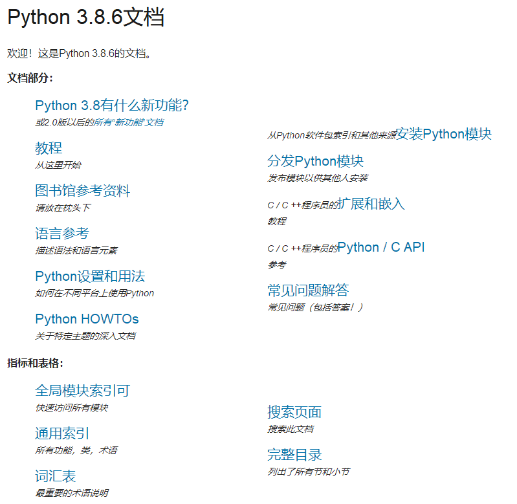Open the Python / C API link
Screen dimensions: 517x504
[381, 247]
